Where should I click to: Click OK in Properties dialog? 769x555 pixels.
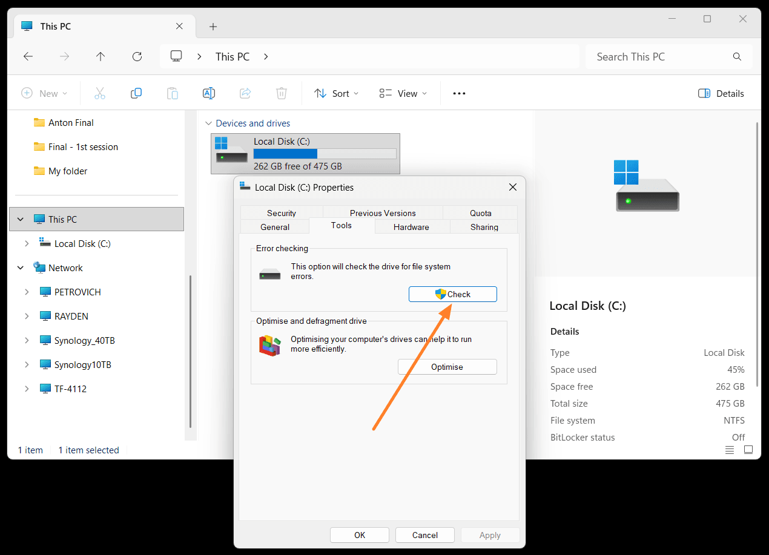click(360, 535)
